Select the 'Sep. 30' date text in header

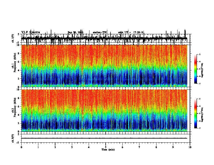point(72,32)
